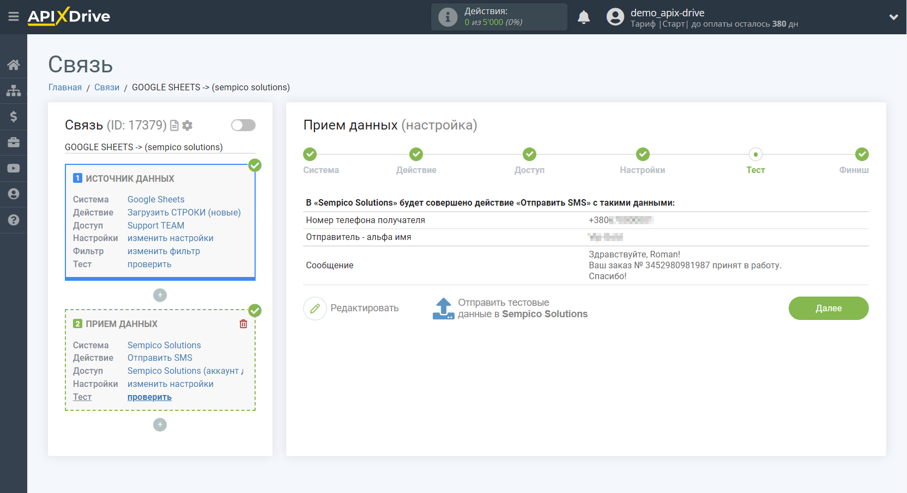
Task: Toggle the connection on/off switch
Action: 243,125
